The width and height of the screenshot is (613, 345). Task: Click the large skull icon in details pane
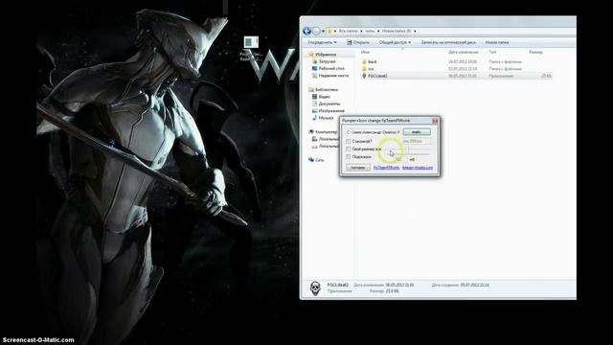pos(315,288)
